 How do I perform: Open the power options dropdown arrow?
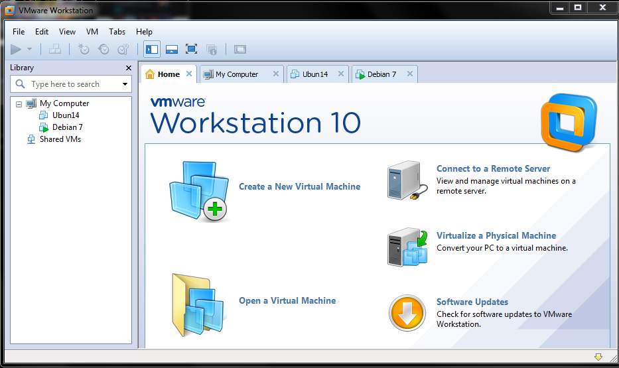coord(30,49)
